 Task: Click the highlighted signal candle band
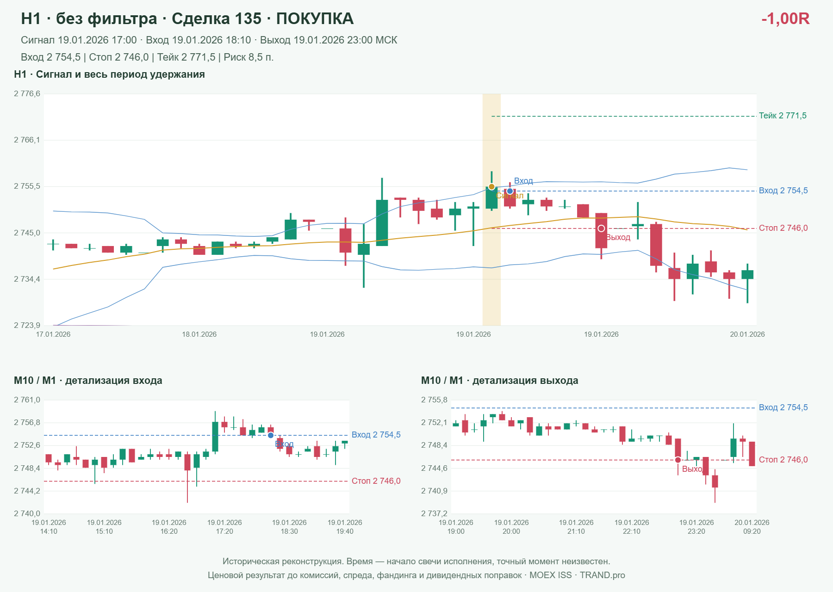(491, 210)
